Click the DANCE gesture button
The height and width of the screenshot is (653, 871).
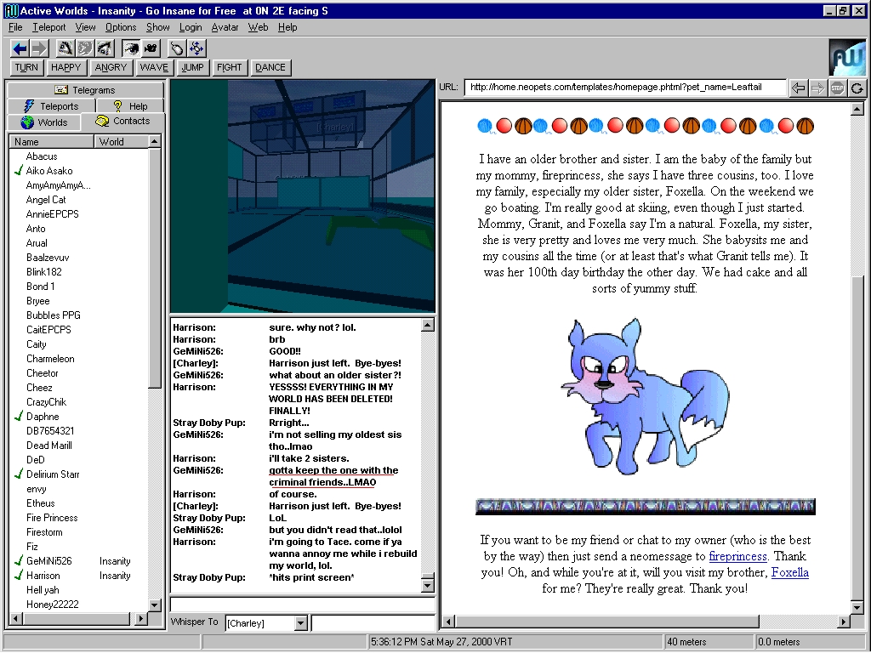pos(270,68)
